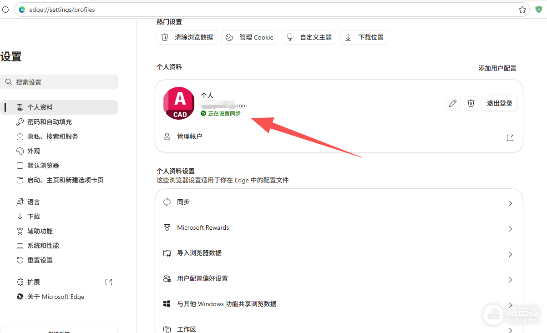Click the accessibility figure icon
Image resolution: width=547 pixels, height=333 pixels.
[x=20, y=231]
